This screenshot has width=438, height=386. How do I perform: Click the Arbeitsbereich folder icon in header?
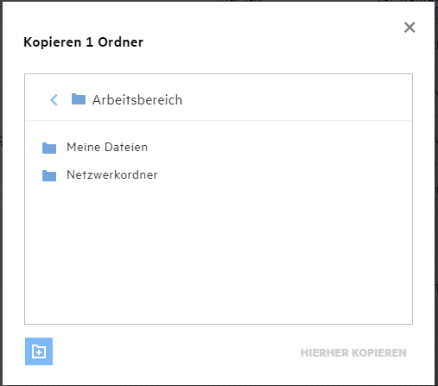[x=79, y=99]
